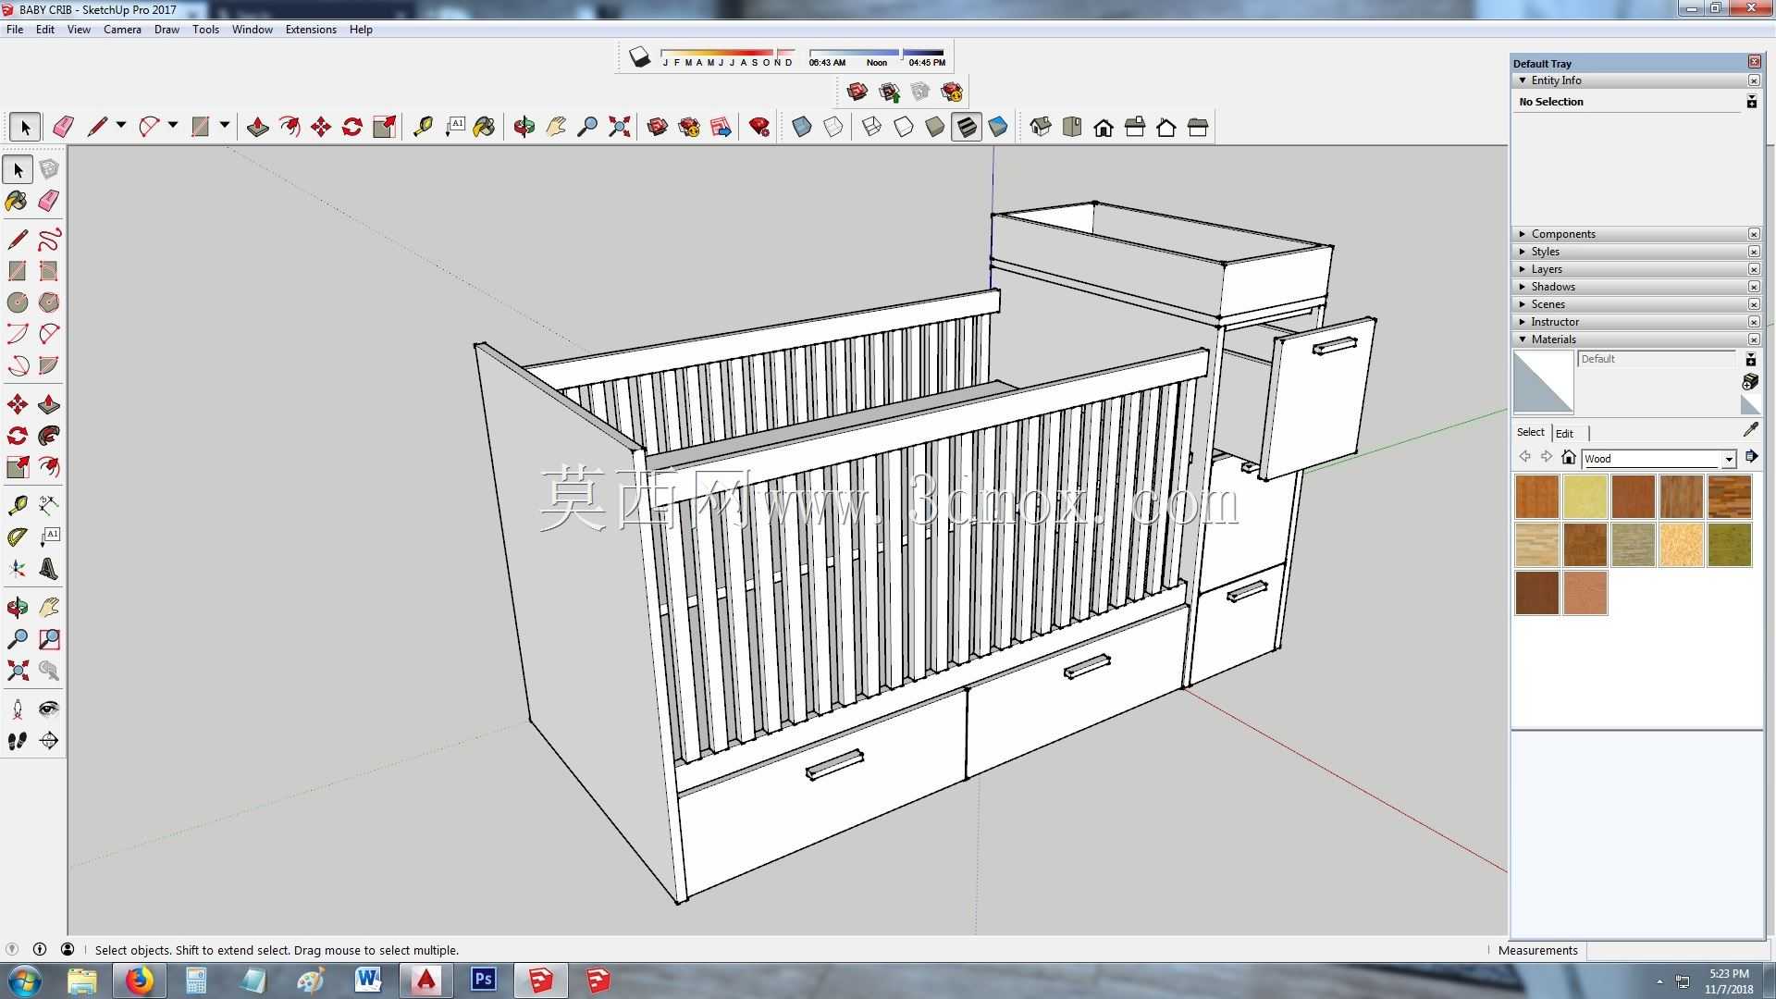1776x999 pixels.
Task: Open Word from the taskbar
Action: 368,980
